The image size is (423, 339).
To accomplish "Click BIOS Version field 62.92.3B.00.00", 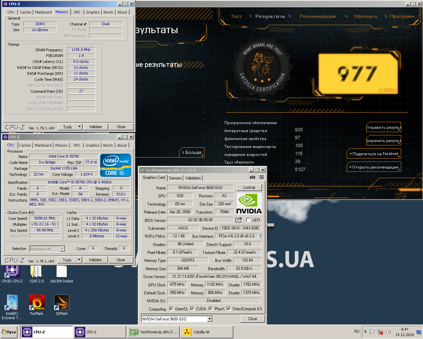I will pyautogui.click(x=201, y=220).
